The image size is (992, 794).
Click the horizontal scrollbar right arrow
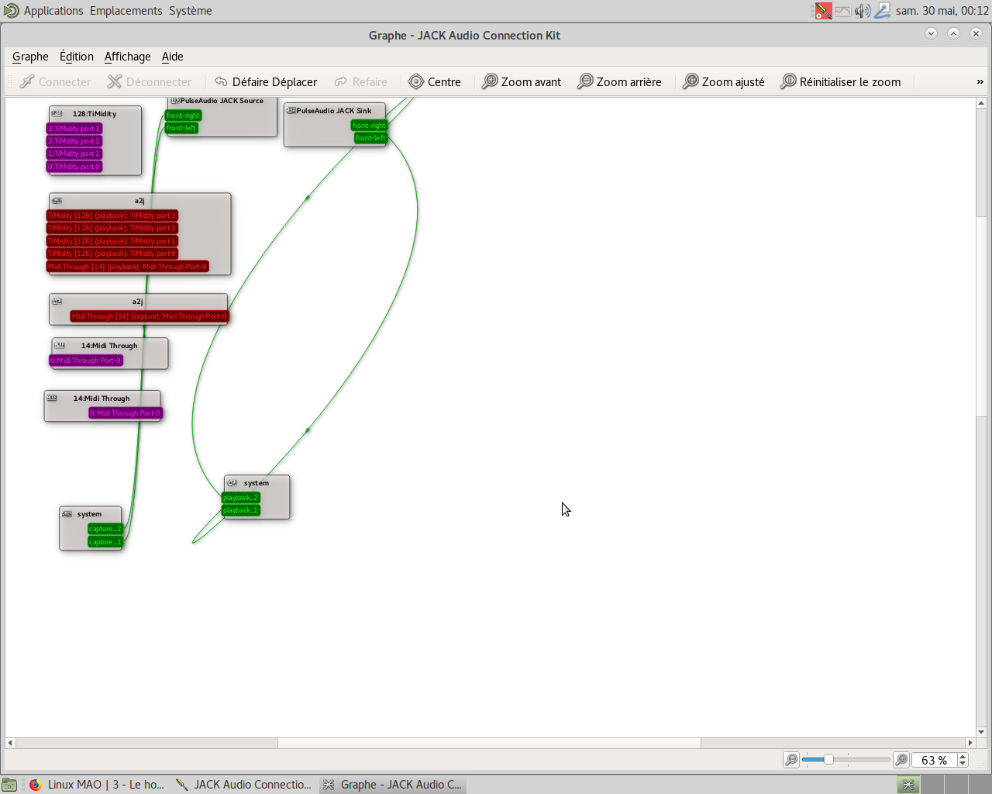[x=970, y=743]
